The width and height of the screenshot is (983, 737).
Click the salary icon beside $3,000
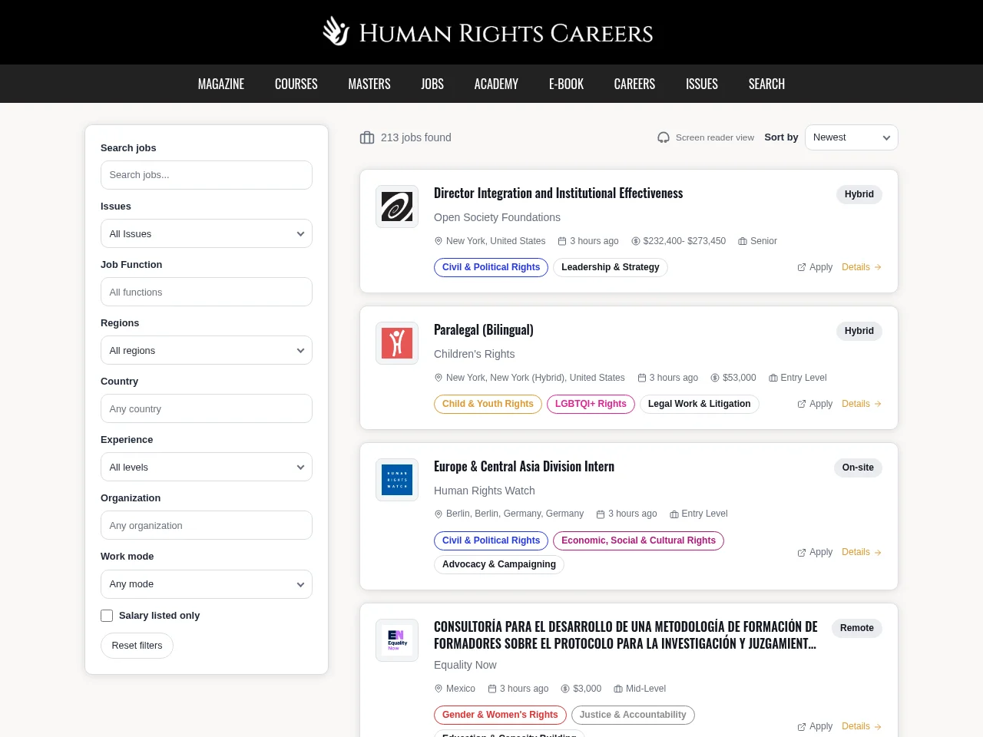coord(565,689)
